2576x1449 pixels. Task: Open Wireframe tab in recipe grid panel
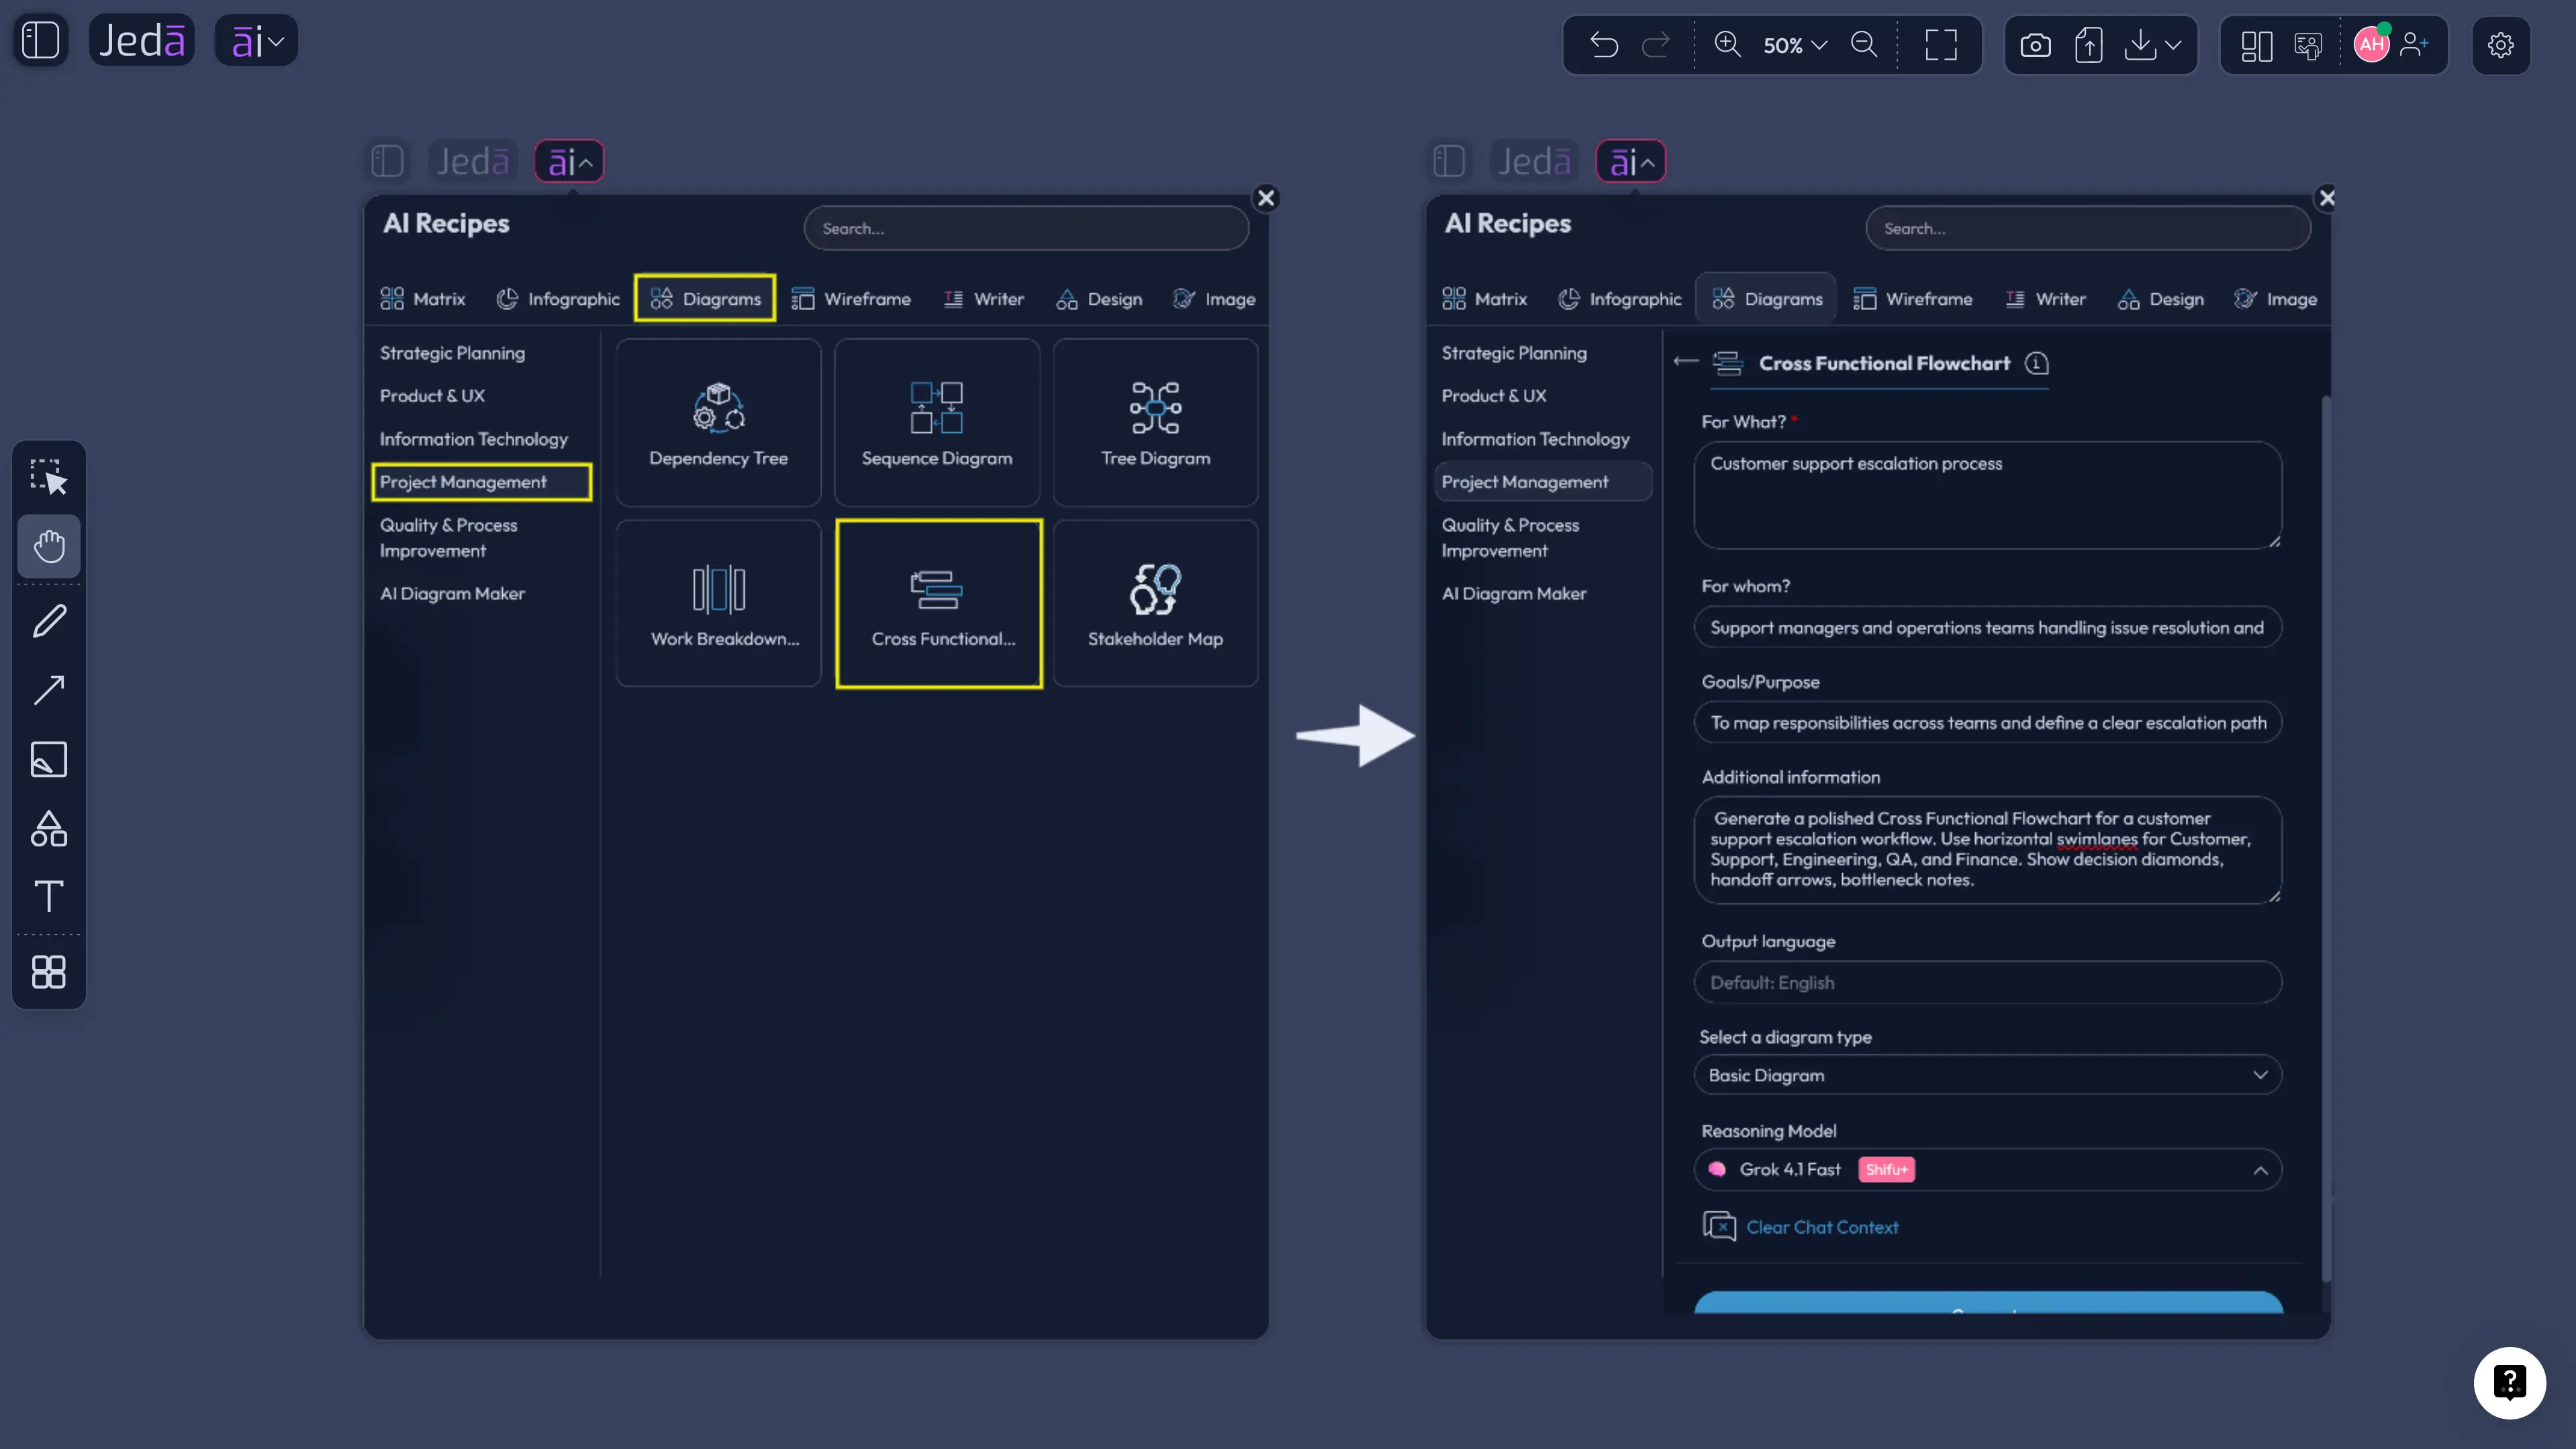pos(851,299)
